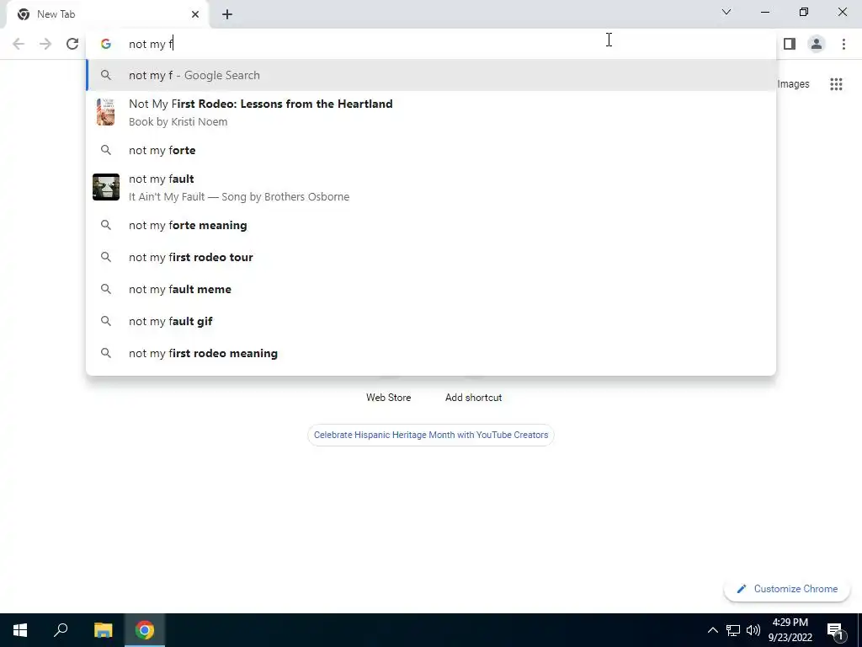This screenshot has height=647, width=862.
Task: Choose Not My First Rodeo book suggestion
Action: click(431, 112)
